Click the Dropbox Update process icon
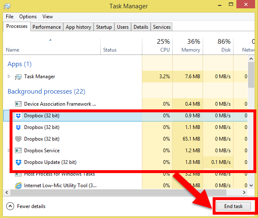Viewport: 258px width, 218px height. (x=18, y=162)
